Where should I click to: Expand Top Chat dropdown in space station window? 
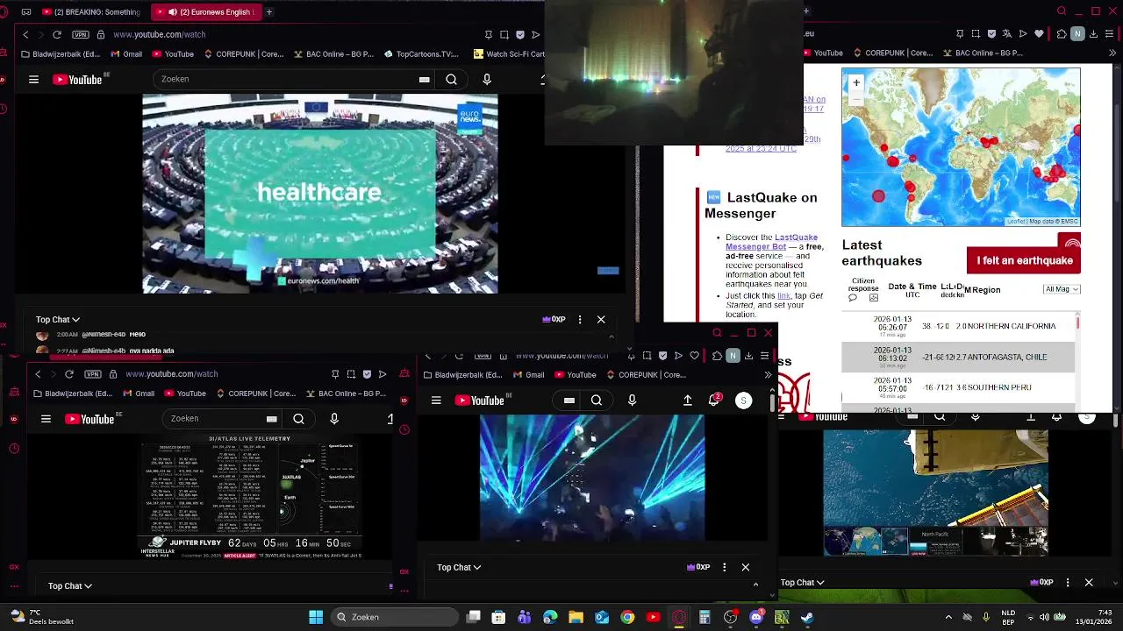803,583
